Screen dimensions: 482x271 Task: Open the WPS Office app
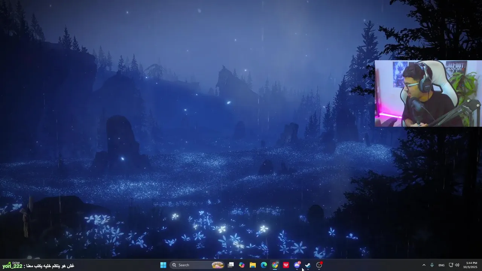click(286, 265)
